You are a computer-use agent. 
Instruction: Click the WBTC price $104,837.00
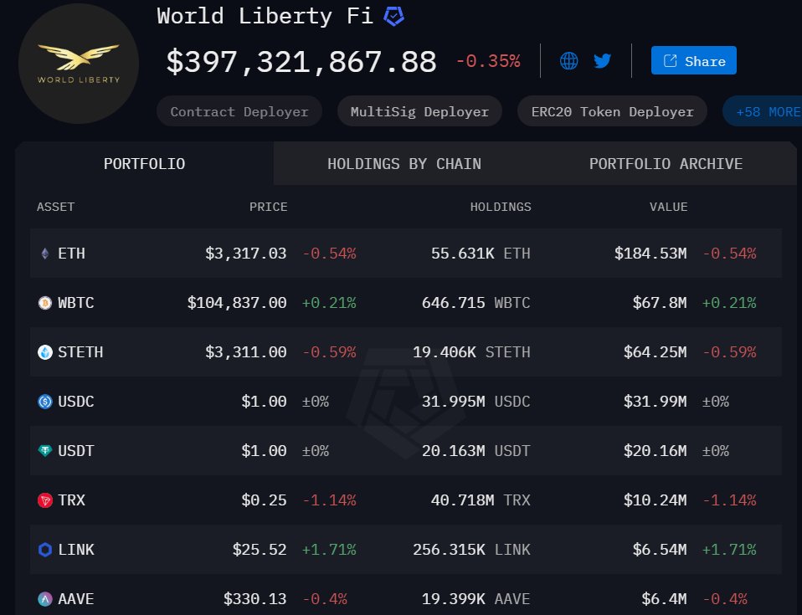(237, 303)
